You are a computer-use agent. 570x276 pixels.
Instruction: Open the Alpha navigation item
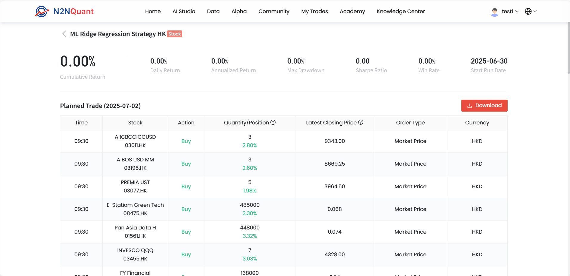point(239,11)
